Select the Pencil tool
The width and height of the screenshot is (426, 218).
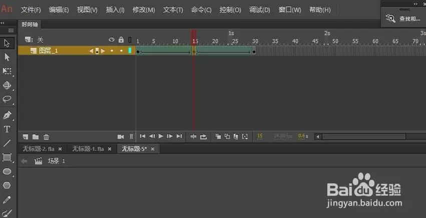(7, 199)
